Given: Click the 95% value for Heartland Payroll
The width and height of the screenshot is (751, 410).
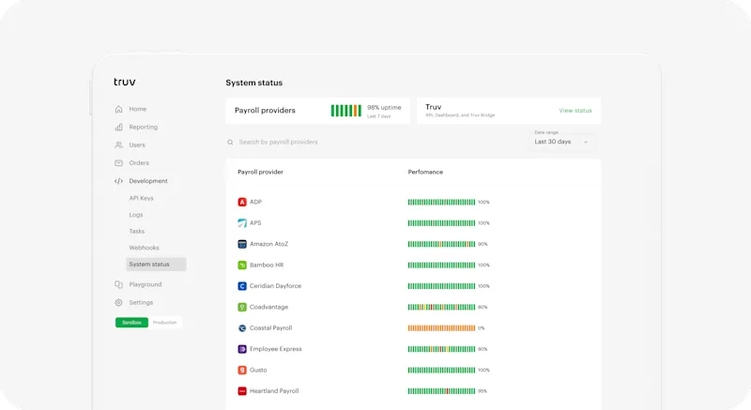Looking at the screenshot, I should click(483, 391).
